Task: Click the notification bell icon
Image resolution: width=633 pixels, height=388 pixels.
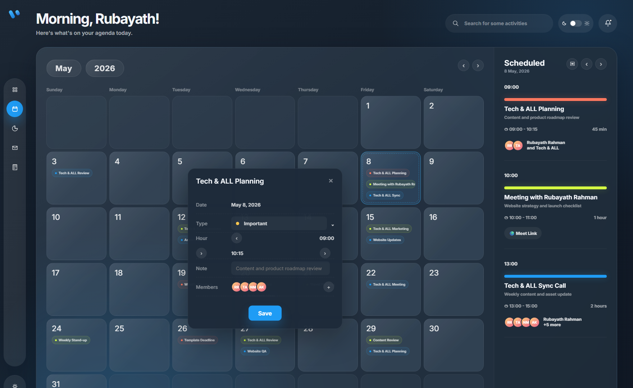Action: (608, 23)
